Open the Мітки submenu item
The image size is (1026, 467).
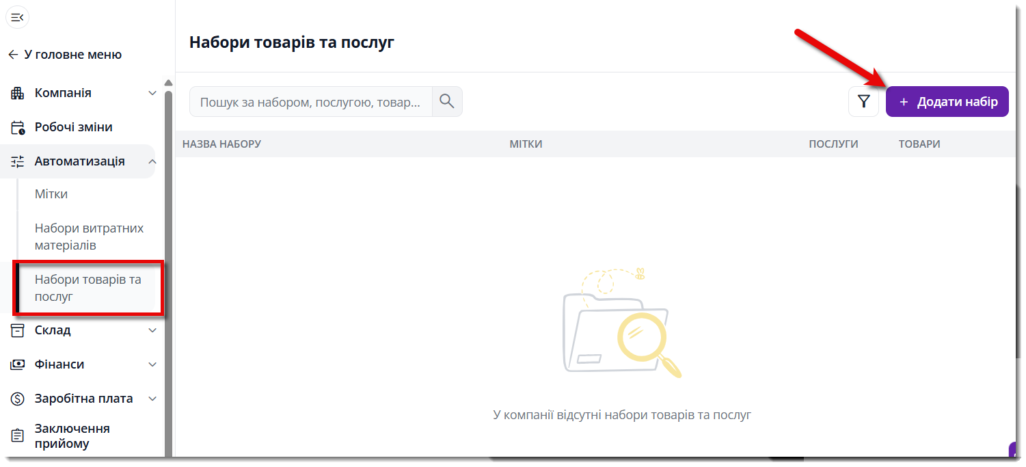point(51,194)
